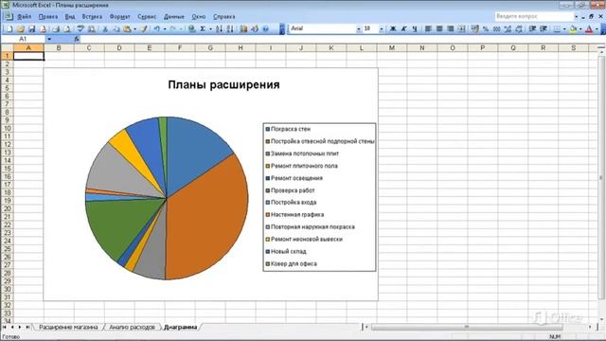Sort descending with Z-A icon

[x=230, y=28]
